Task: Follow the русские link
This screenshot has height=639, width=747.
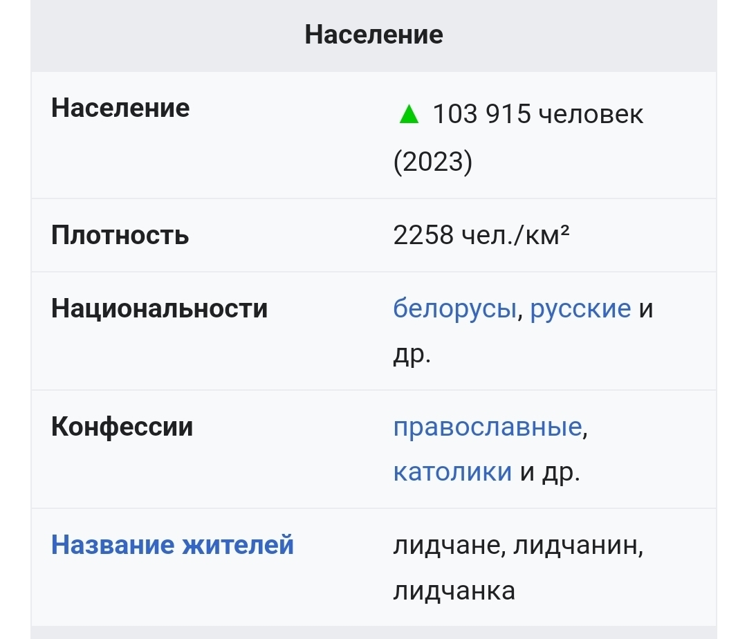Action: tap(580, 308)
